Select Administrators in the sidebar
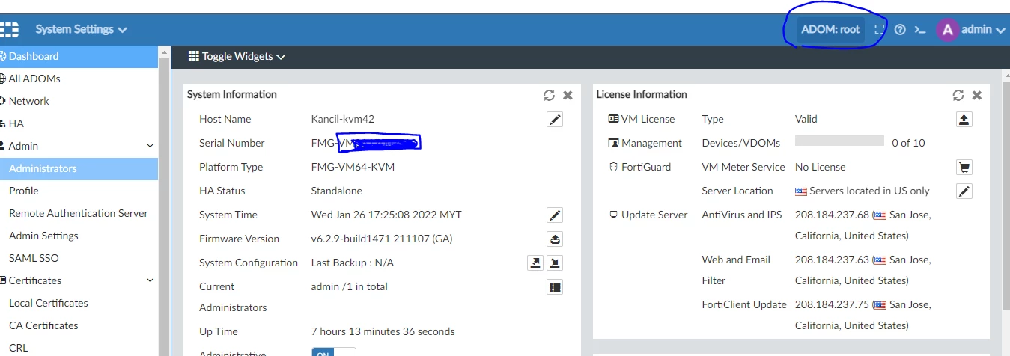The width and height of the screenshot is (1010, 356). (x=79, y=168)
